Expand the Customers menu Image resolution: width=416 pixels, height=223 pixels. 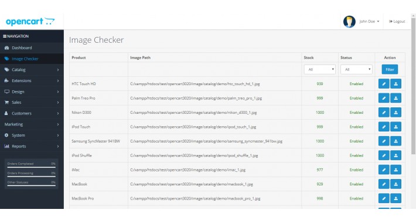coord(32,113)
